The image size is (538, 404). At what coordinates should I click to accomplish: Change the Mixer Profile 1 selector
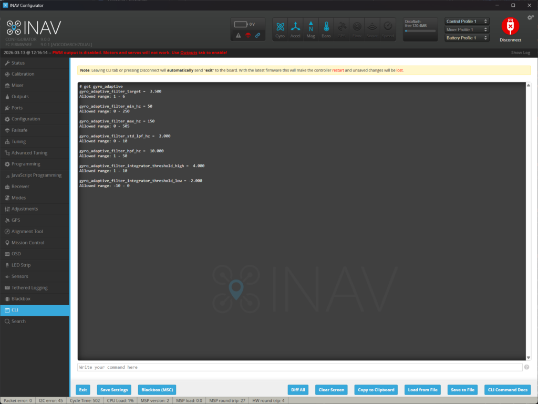[x=467, y=29]
